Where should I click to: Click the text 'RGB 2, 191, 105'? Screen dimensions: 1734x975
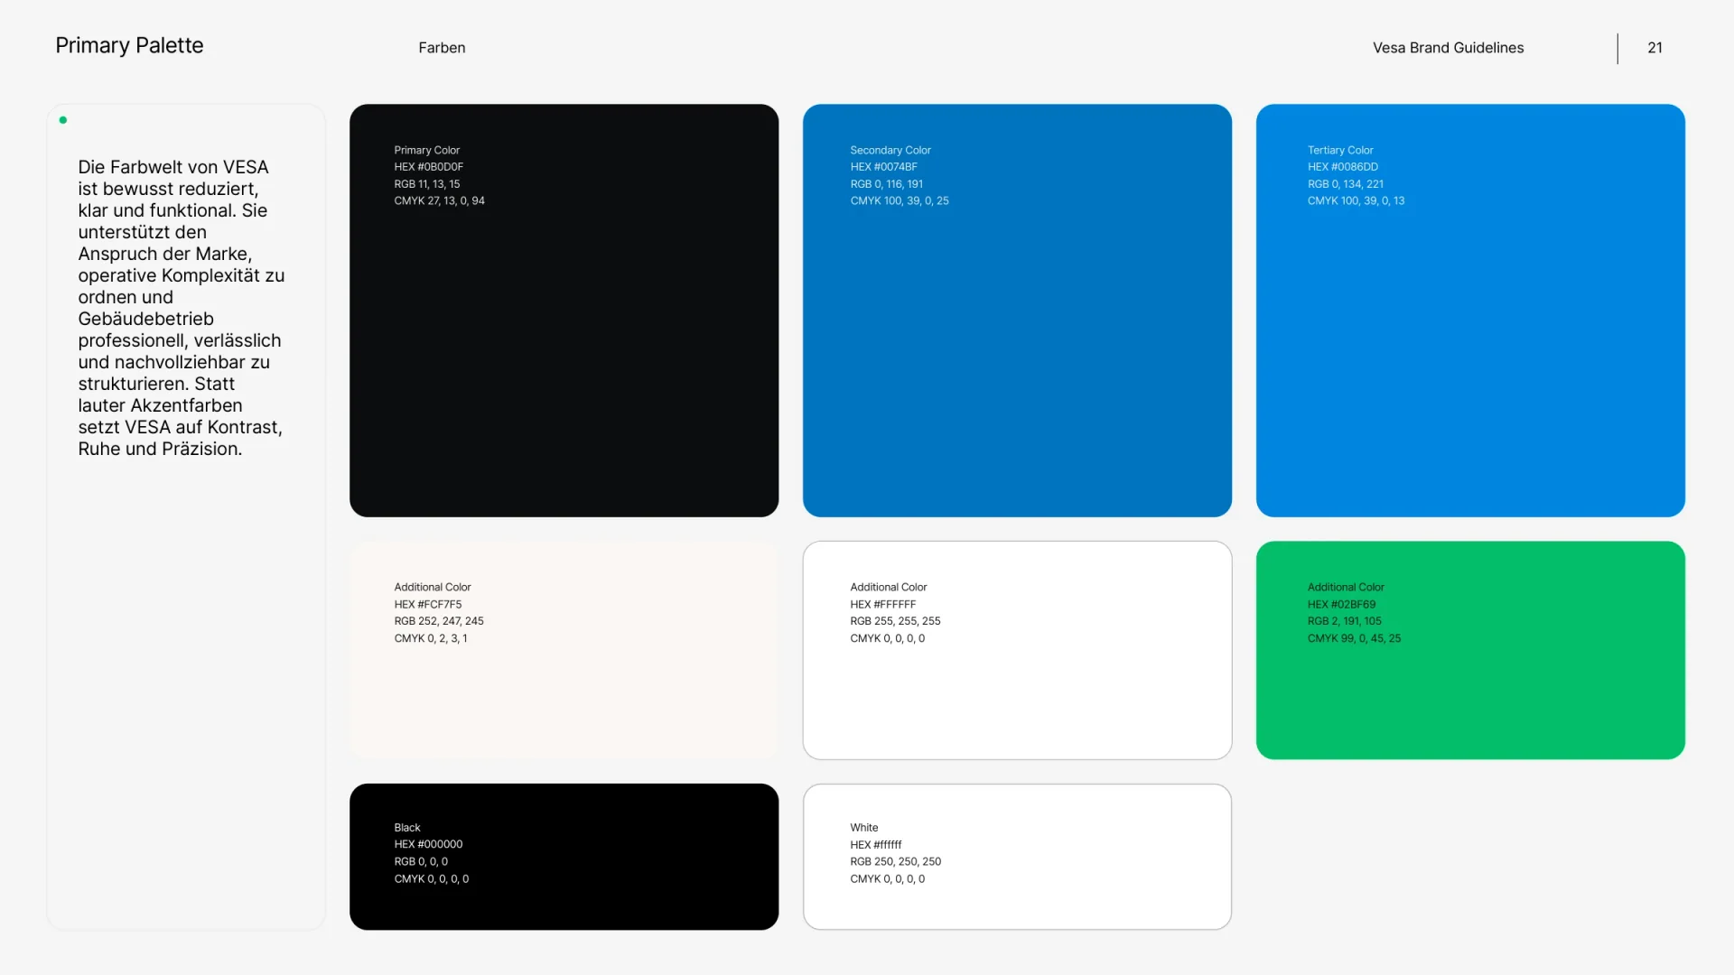click(1344, 621)
